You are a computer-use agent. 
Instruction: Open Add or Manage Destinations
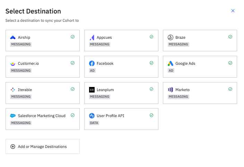point(42,147)
